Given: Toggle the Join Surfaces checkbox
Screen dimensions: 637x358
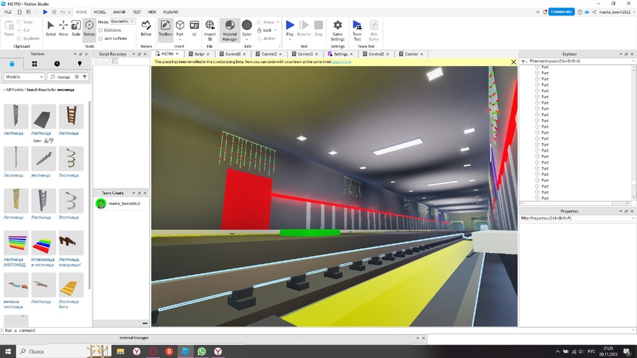Looking at the screenshot, I should pyautogui.click(x=101, y=38).
